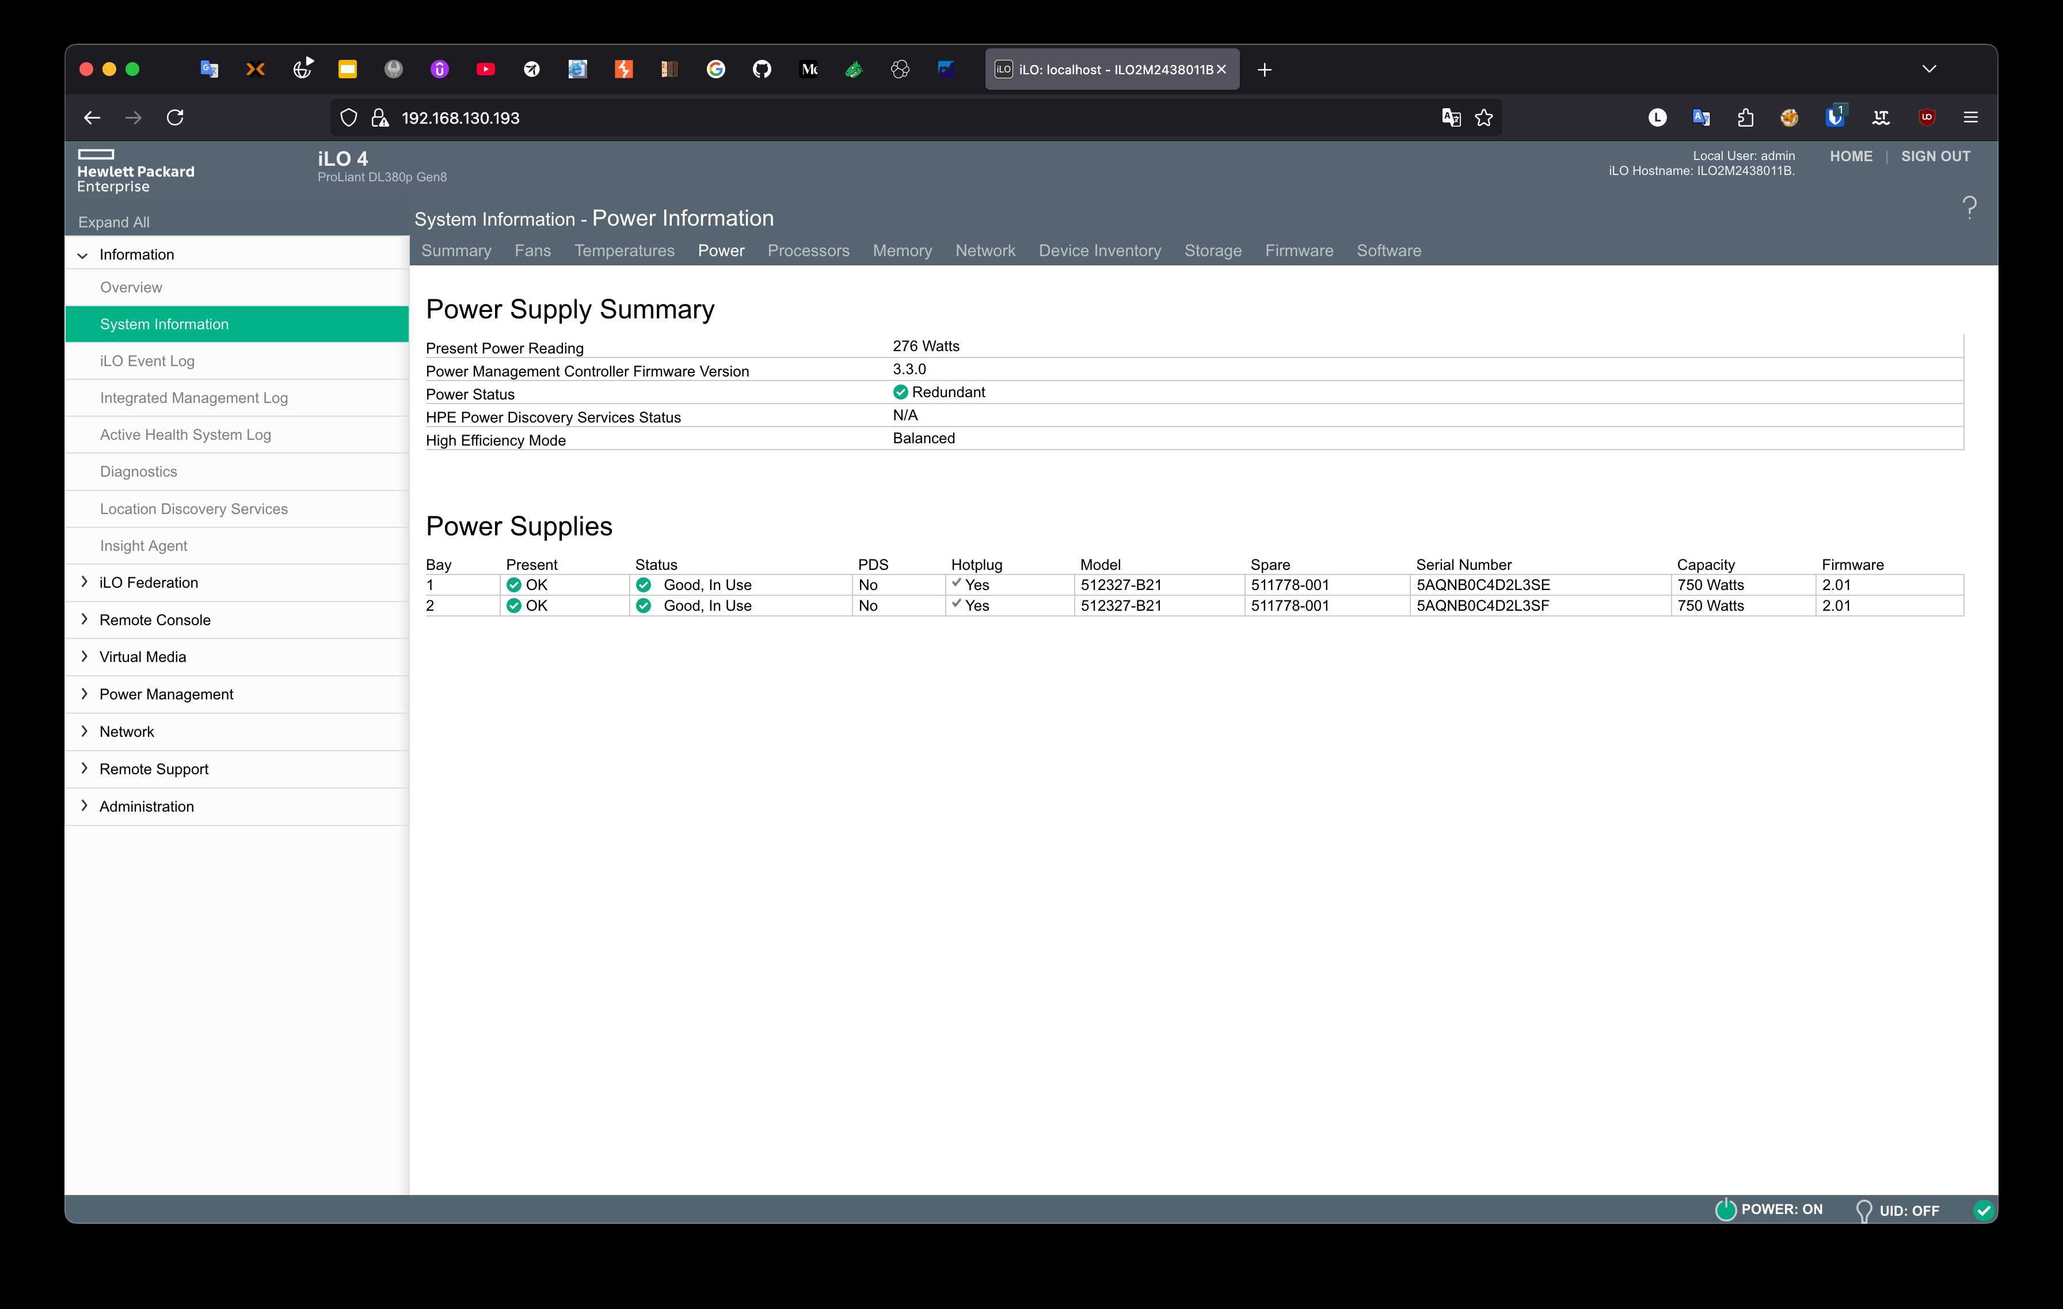2063x1309 pixels.
Task: Open the uBlock Origin extension icon
Action: [1927, 117]
